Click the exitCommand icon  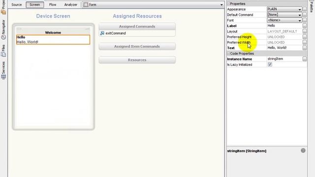tap(102, 33)
